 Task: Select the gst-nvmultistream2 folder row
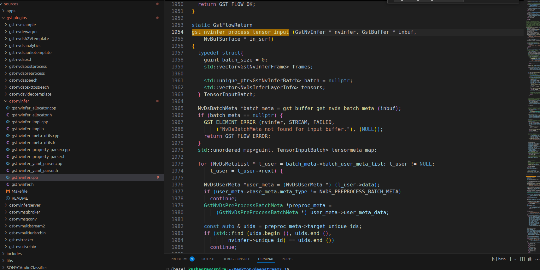(82, 226)
